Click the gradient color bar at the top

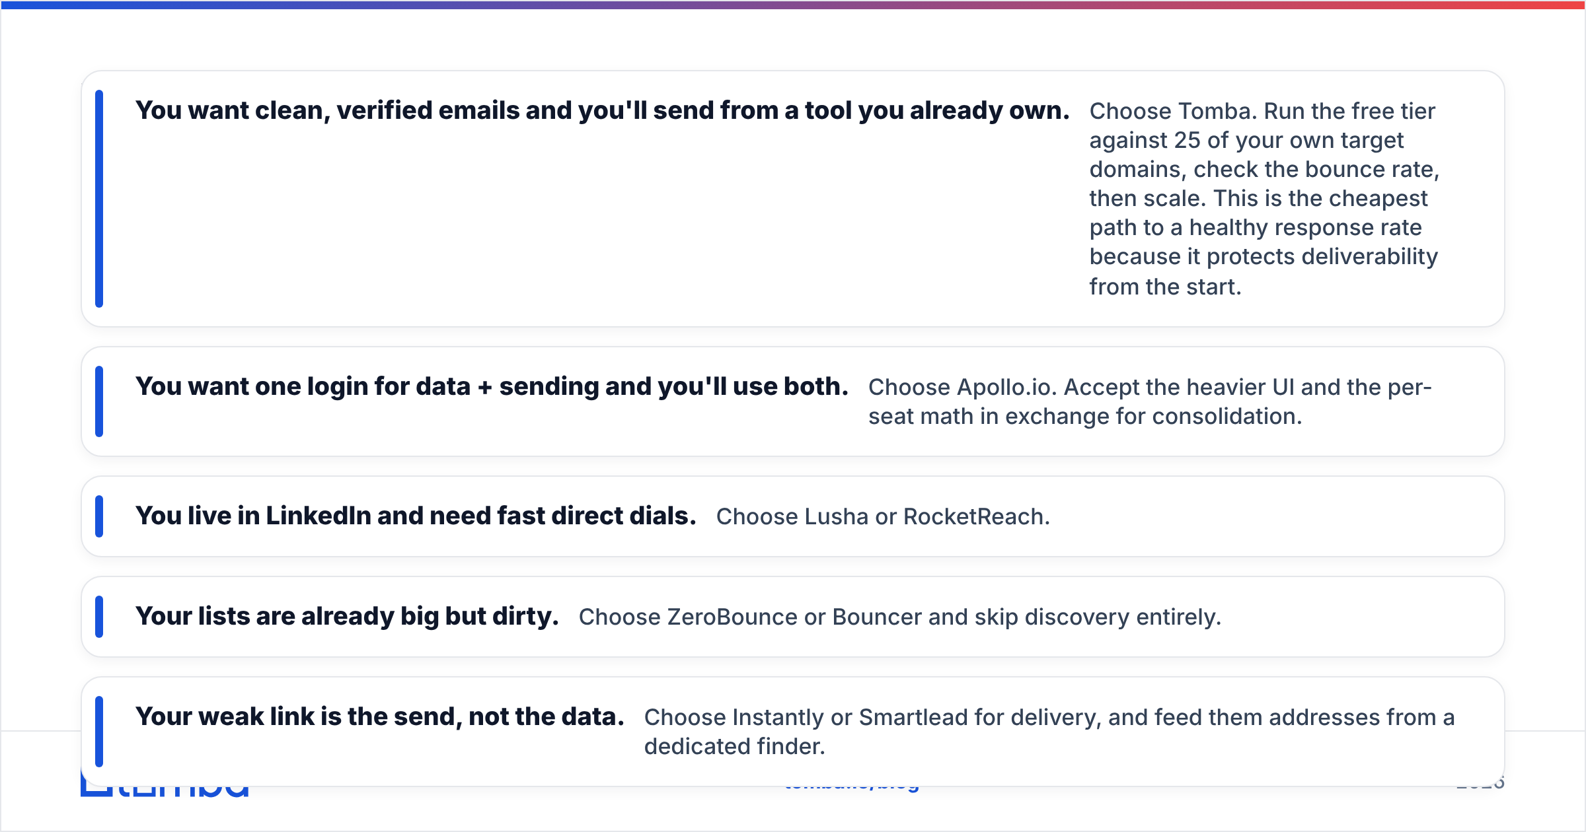(x=793, y=5)
